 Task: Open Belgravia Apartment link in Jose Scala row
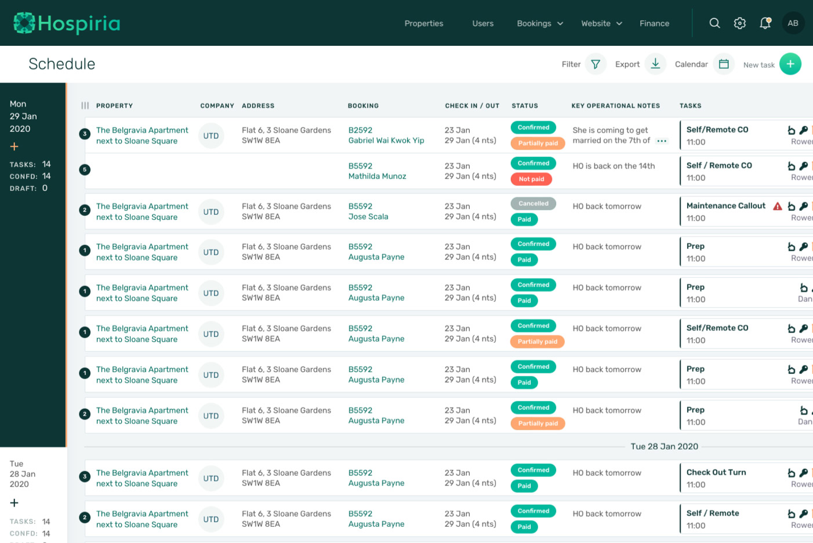[x=142, y=211]
